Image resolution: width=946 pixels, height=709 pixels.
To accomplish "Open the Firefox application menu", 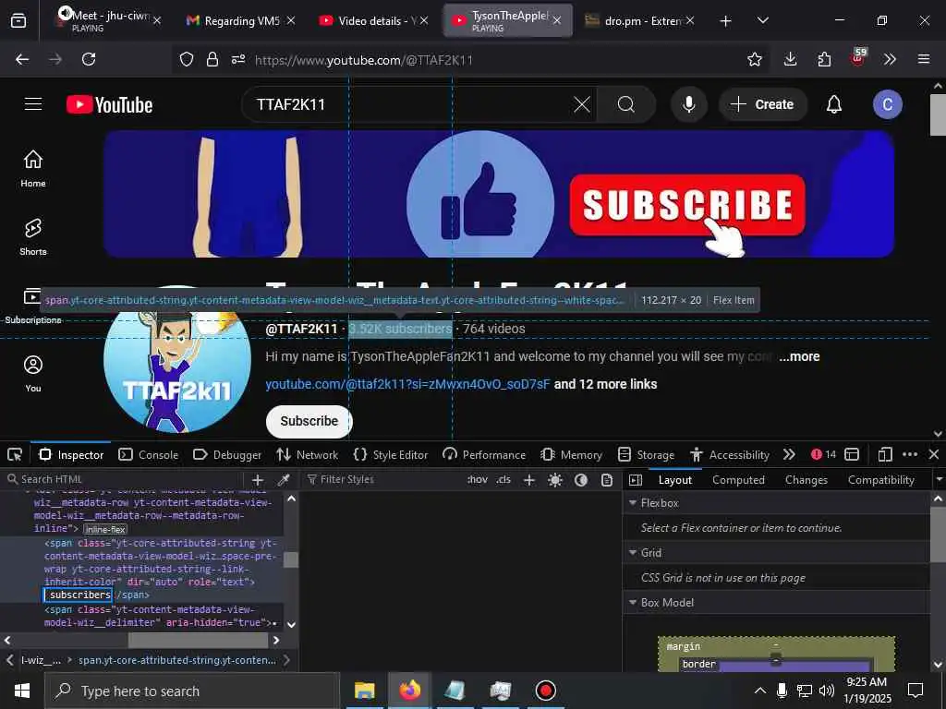I will (x=924, y=59).
